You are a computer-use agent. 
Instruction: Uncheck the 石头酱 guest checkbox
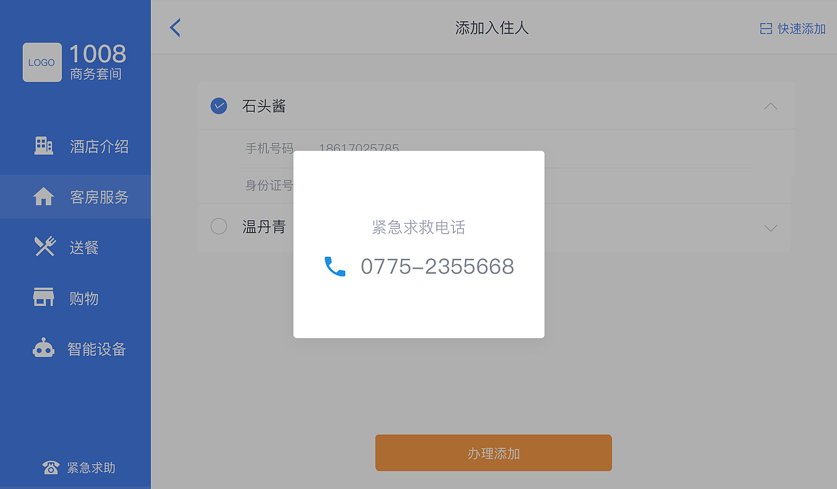click(219, 105)
